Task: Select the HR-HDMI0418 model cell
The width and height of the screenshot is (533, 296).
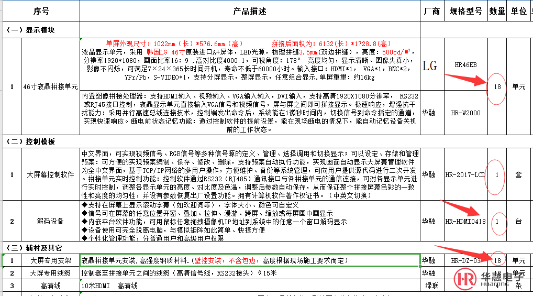Action: (466, 221)
